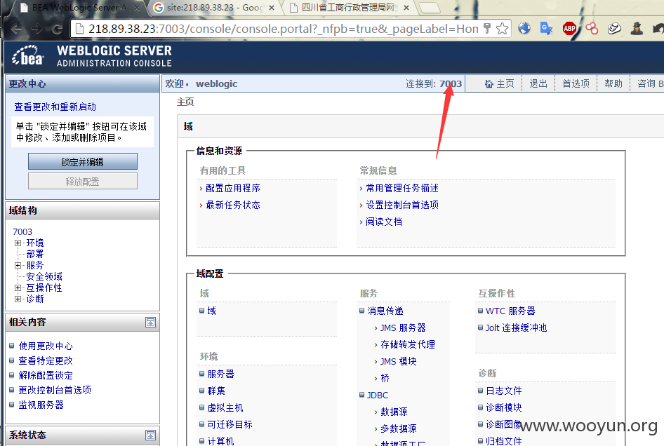The image size is (664, 446).
Task: Expand the 服务 tree node
Action: coord(18,265)
